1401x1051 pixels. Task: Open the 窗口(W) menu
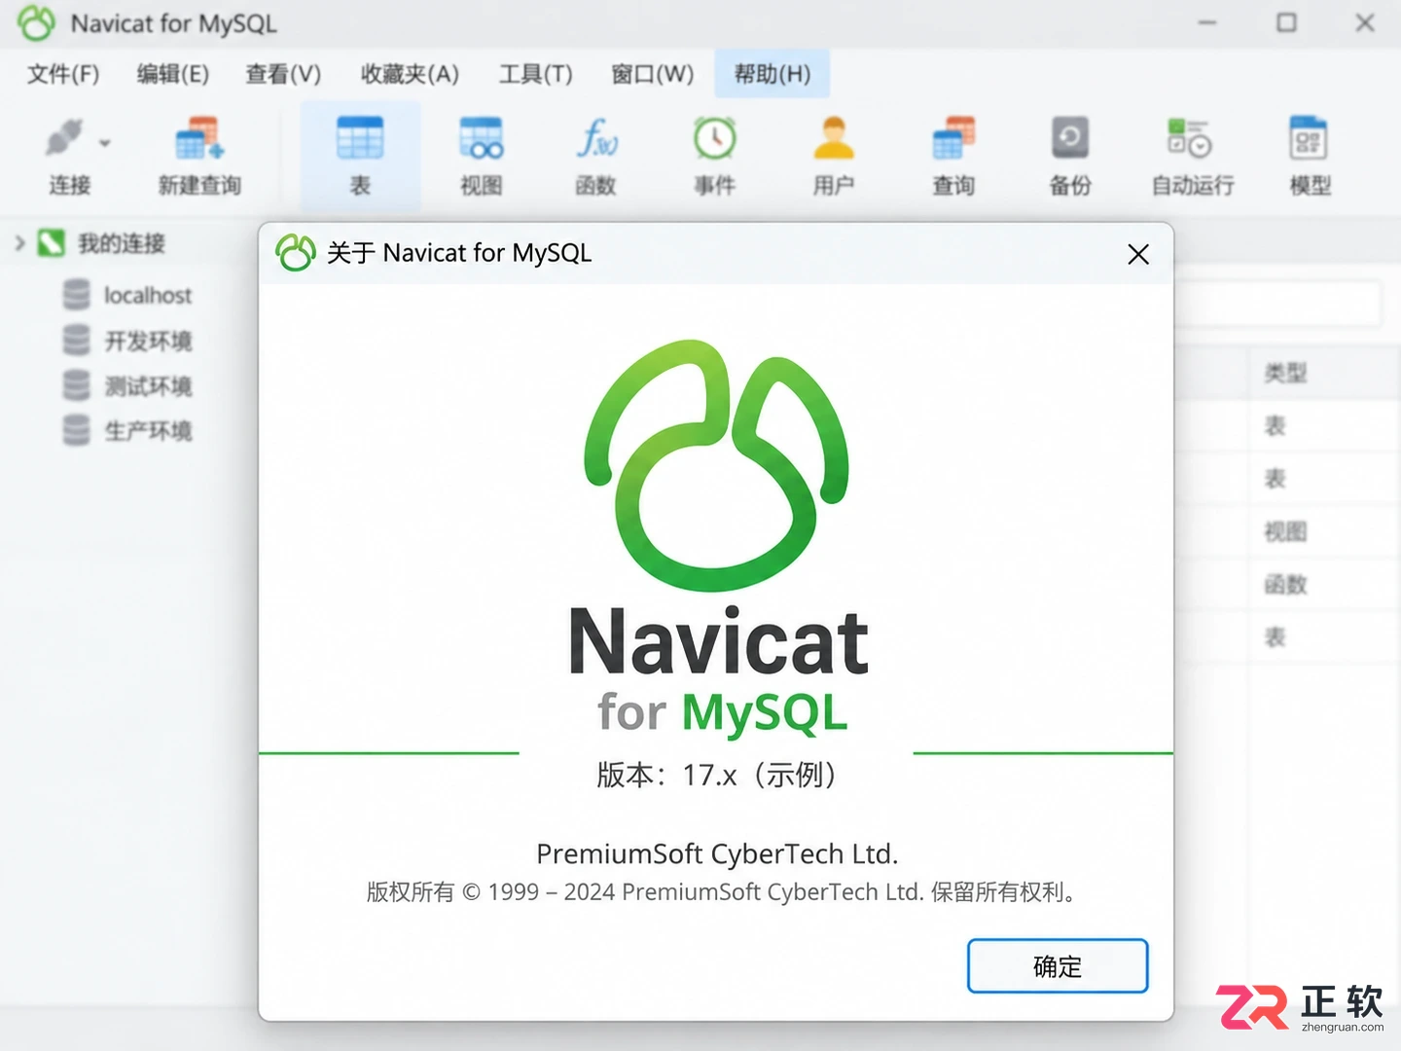[x=653, y=74]
